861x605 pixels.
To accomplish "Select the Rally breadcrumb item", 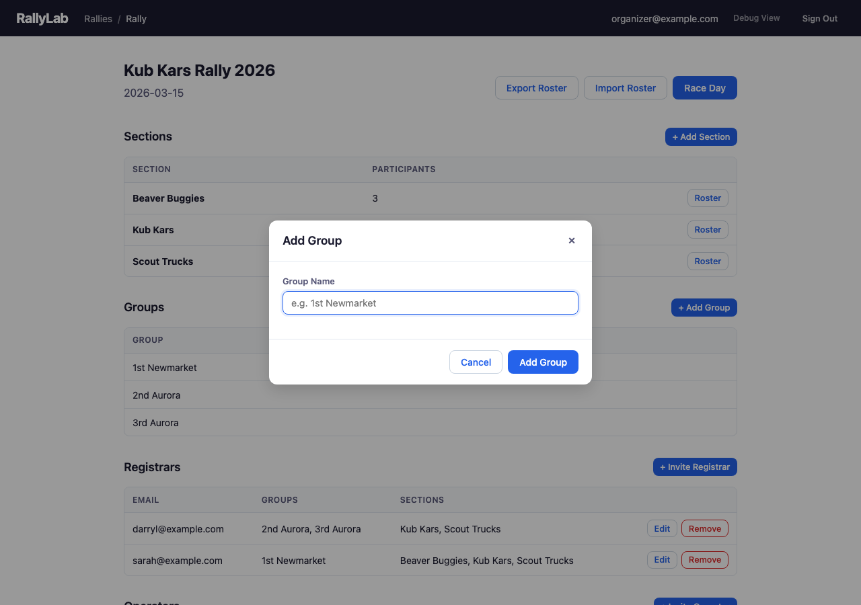I will (136, 19).
